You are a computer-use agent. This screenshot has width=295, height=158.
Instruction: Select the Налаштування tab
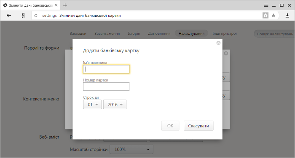[191, 33]
